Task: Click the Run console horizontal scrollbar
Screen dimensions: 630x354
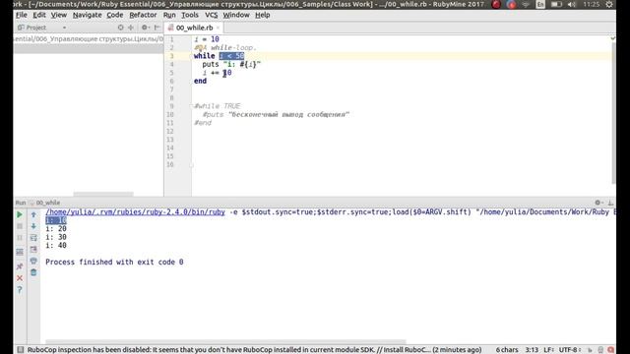Action: (225, 342)
